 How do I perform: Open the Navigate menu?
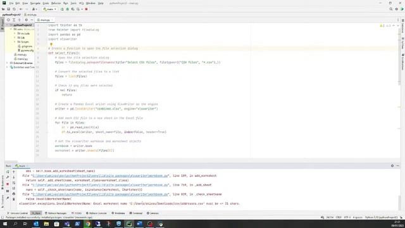coord(35,3)
